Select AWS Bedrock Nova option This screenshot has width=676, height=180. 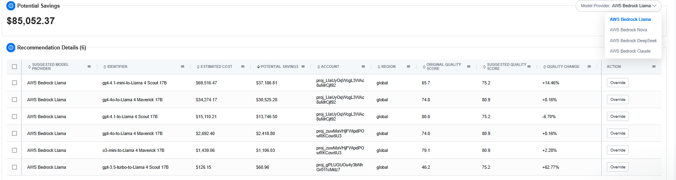(x=628, y=30)
